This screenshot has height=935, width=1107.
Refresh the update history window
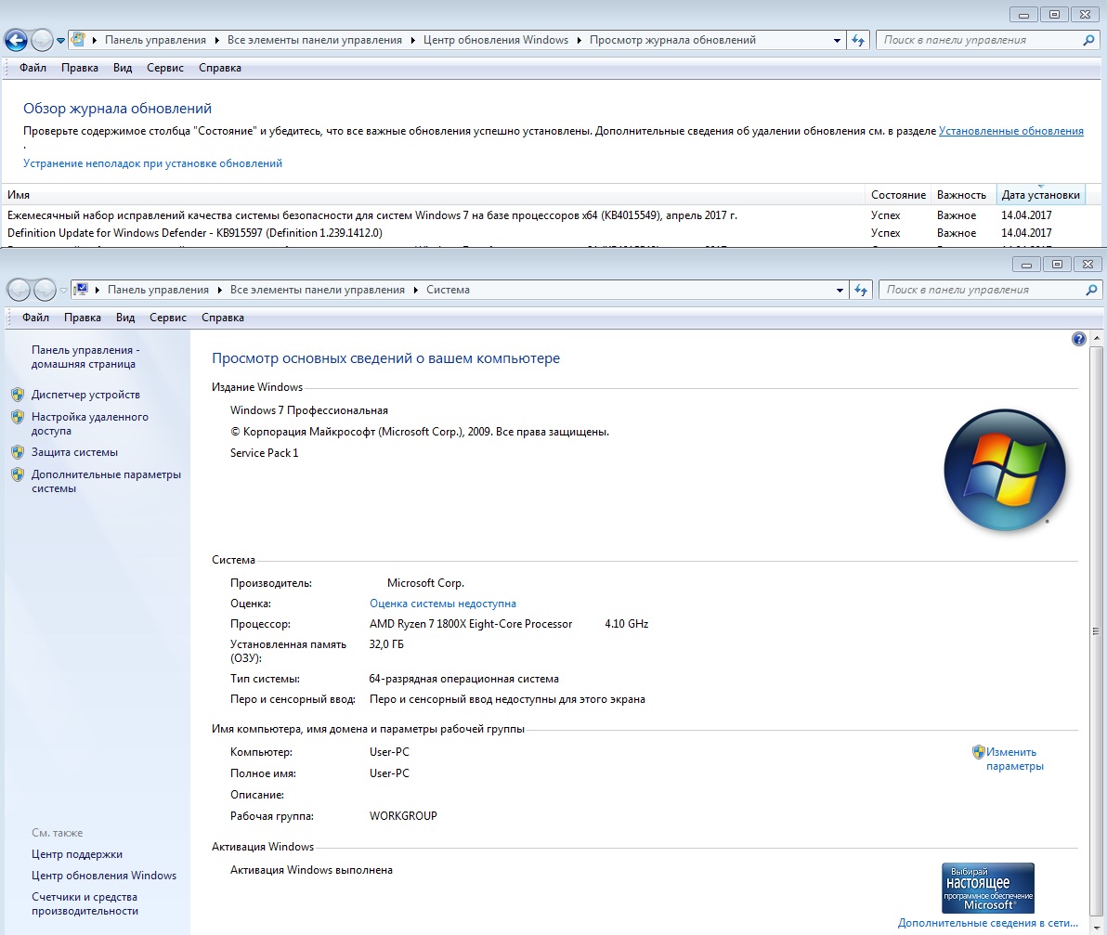point(858,40)
